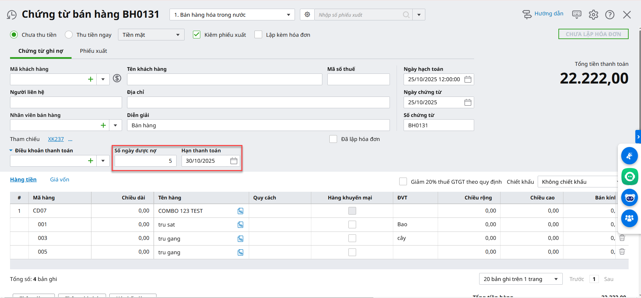This screenshot has width=641, height=298.
Task: Open the Tiền mặt payment method dropdown
Action: point(151,35)
